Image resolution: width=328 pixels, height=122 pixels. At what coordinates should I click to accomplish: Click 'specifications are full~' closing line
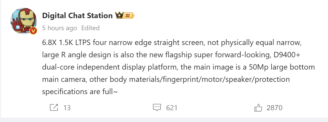point(80,92)
